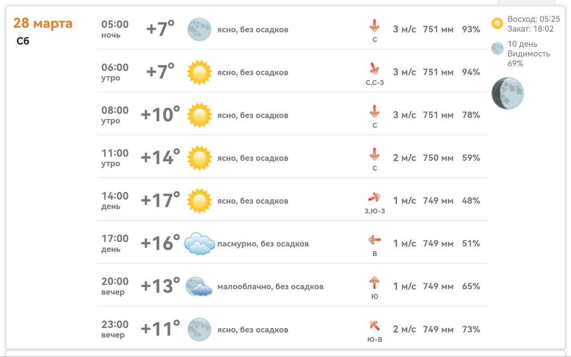Click the "Восход: 05:25" sunrise text
The width and height of the screenshot is (571, 357).
534,20
